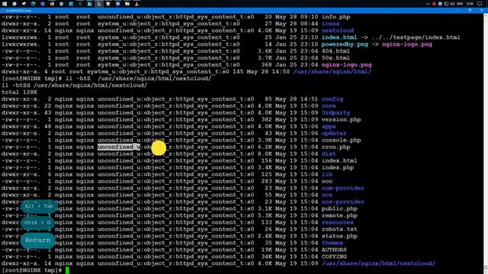The height and width of the screenshot is (274, 488).
Task: Click the COPYING file name
Action: 334,256
